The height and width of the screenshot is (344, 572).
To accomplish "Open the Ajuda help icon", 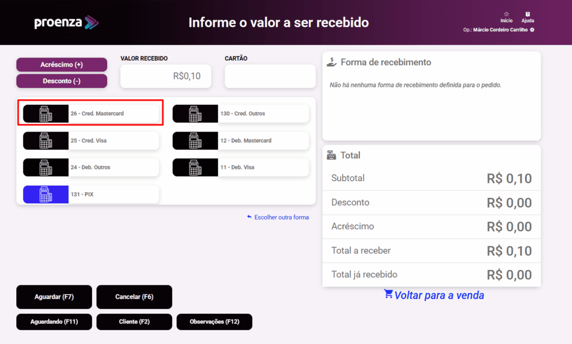I will click(528, 14).
